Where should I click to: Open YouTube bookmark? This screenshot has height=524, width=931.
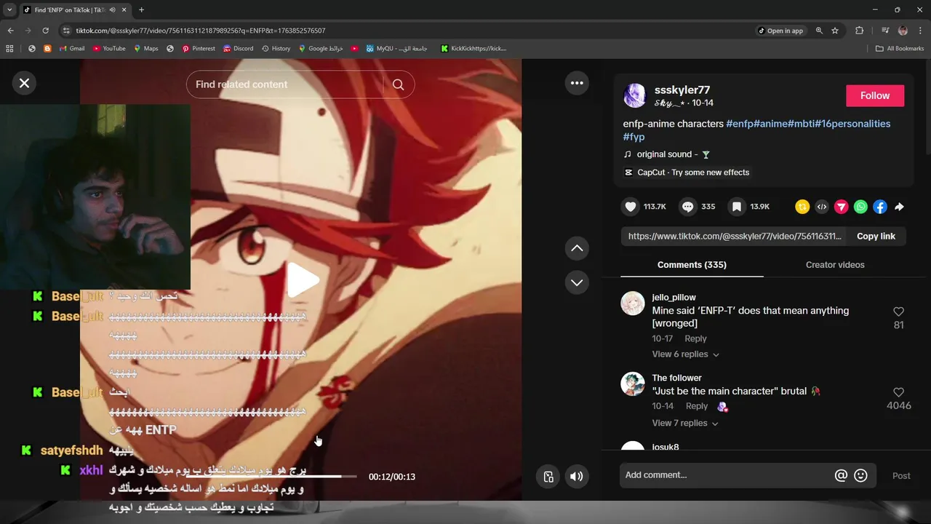109,49
